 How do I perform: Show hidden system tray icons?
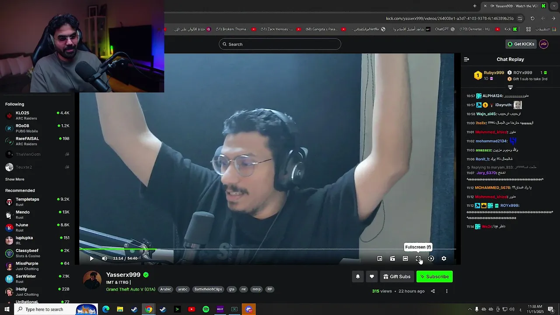[470, 309]
